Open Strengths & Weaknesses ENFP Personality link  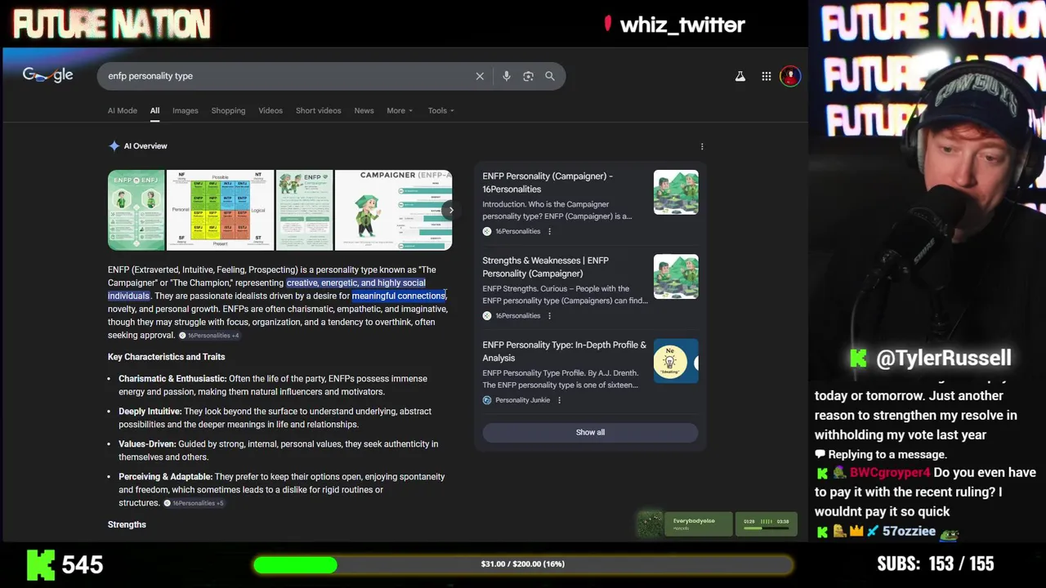pos(545,267)
